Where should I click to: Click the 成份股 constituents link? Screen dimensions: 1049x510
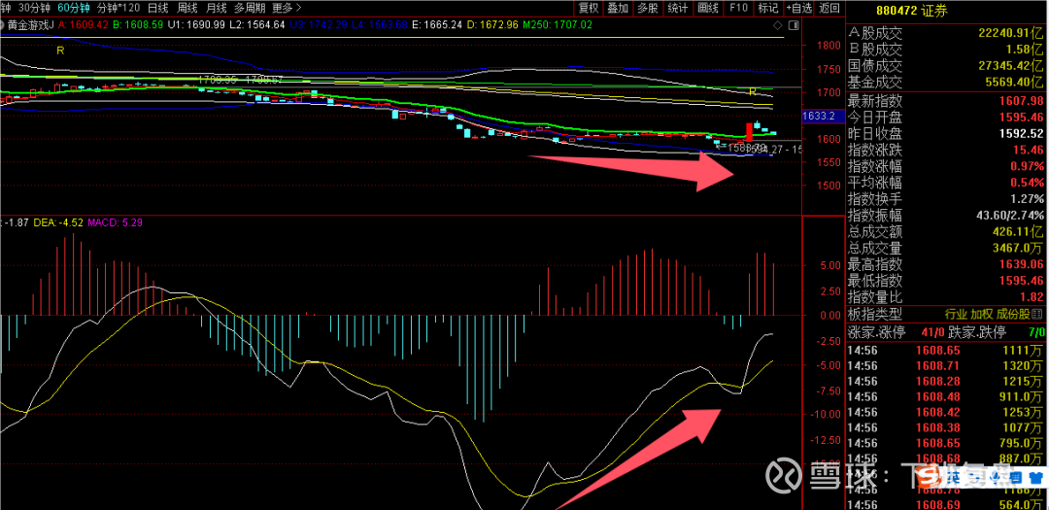[x=1014, y=313]
